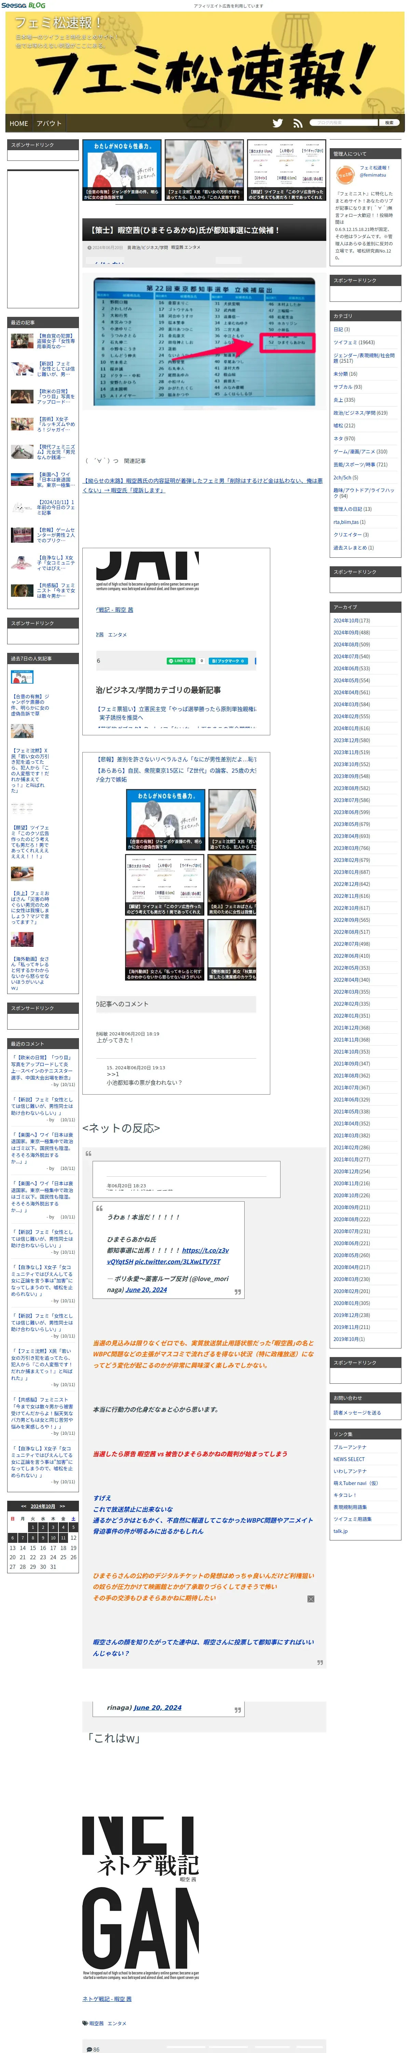This screenshot has width=410, height=2053.
Task: Open the わたしがNOなら性暴力 top thumbnail
Action: tap(122, 170)
